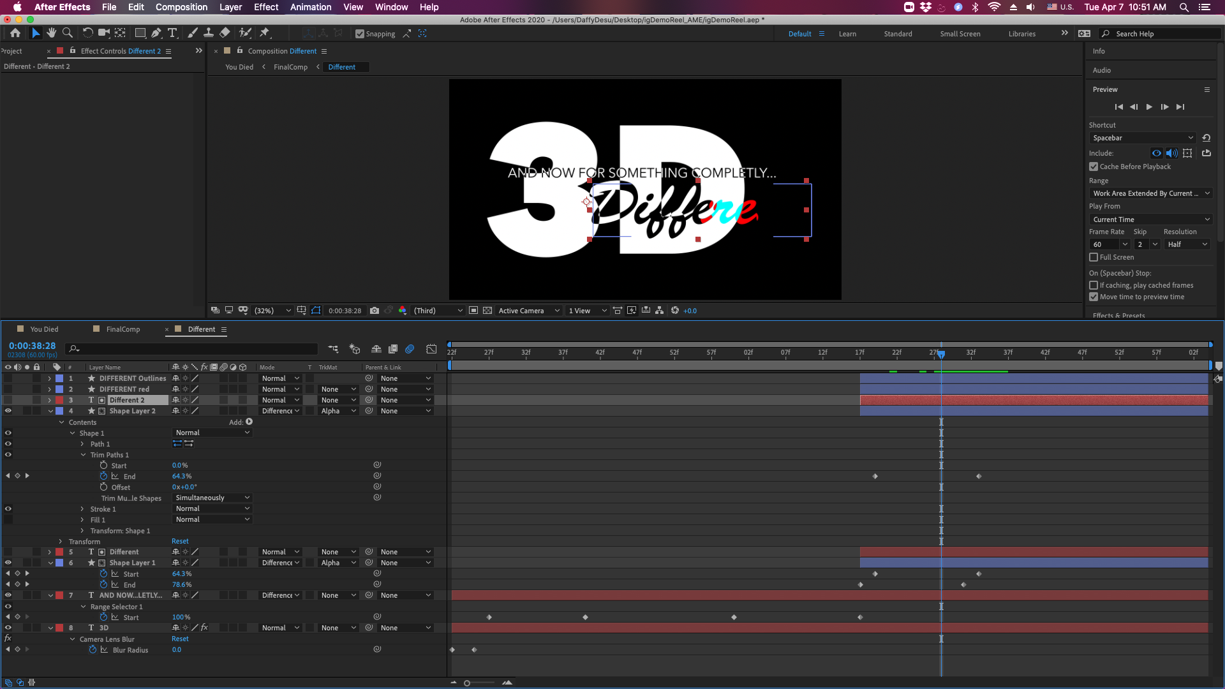Open the magnification 32% dropdown

(272, 311)
